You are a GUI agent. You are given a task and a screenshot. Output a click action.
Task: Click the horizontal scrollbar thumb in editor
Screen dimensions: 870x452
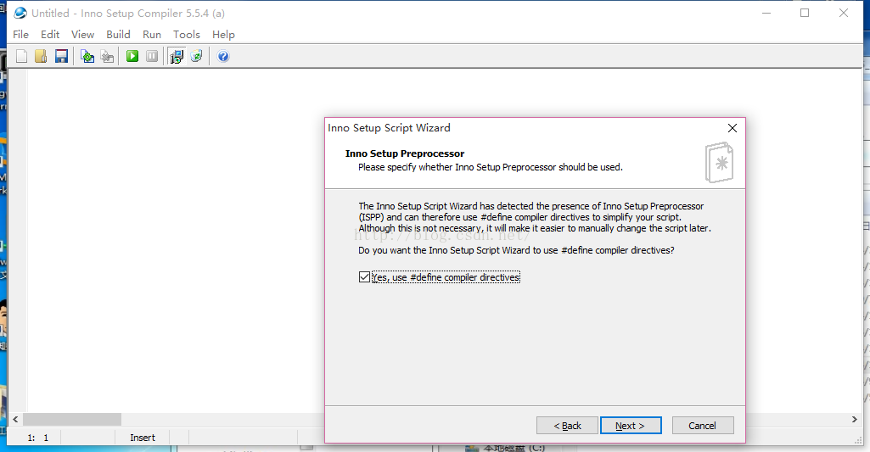[72, 419]
